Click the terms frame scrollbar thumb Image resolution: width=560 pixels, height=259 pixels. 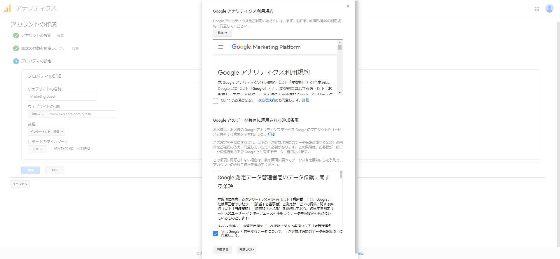(339, 47)
